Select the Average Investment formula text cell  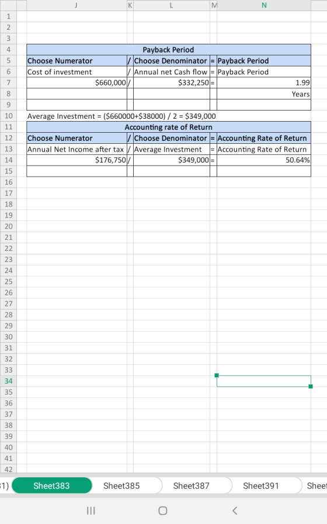121,116
